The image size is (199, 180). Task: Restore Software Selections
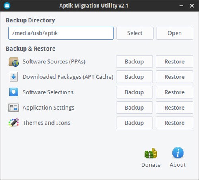point(174,92)
